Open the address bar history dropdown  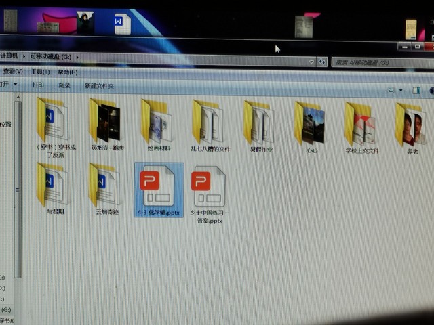click(311, 62)
